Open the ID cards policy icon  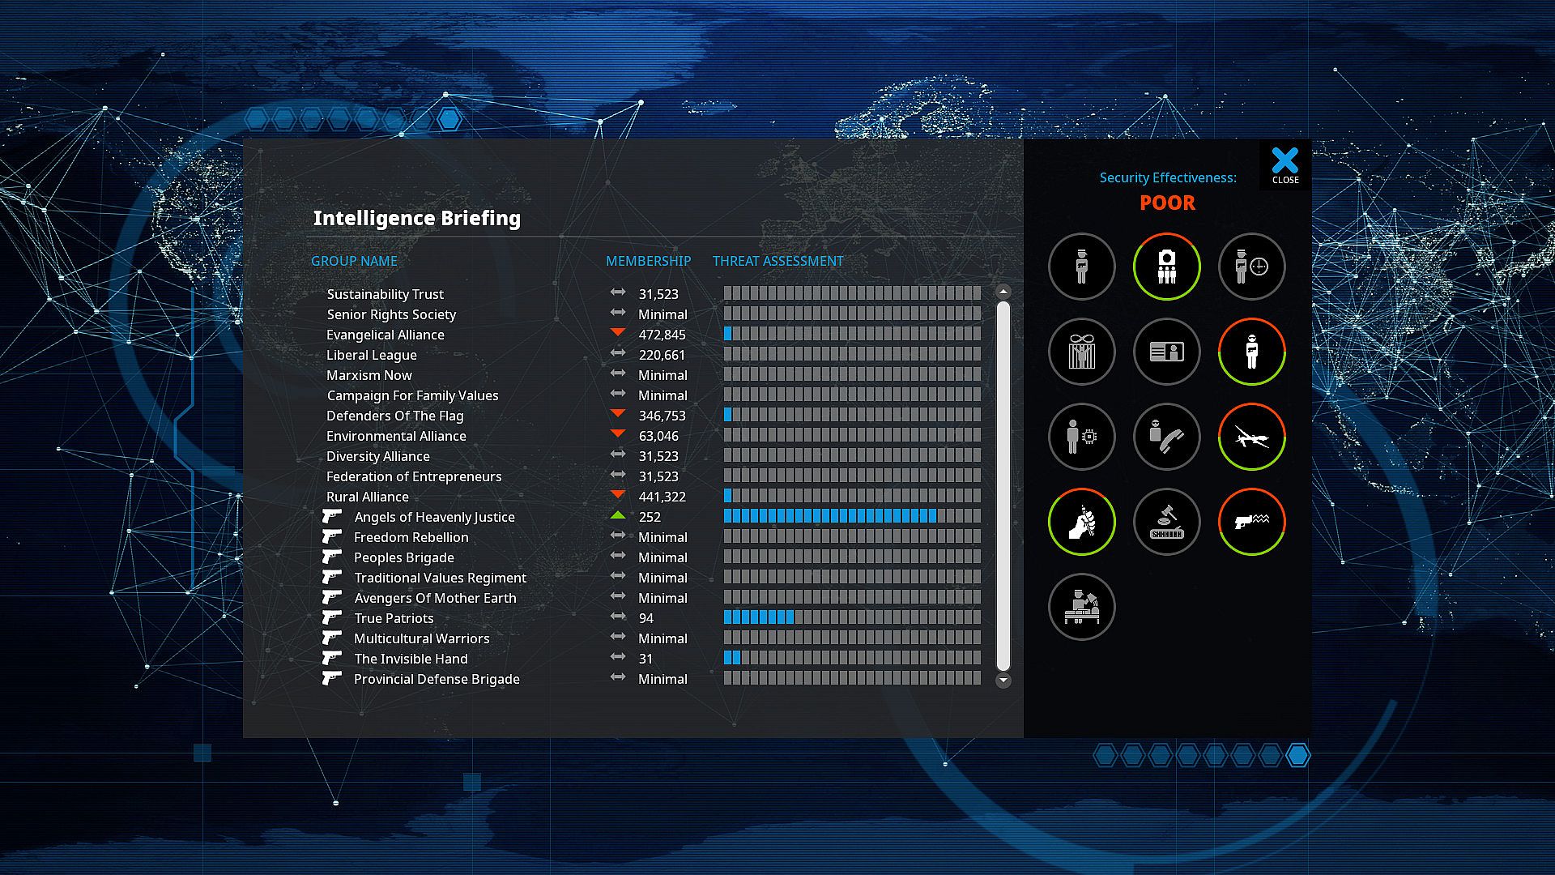(1166, 352)
